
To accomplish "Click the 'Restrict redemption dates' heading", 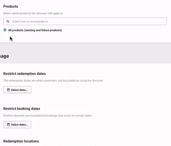I will point(24,74).
